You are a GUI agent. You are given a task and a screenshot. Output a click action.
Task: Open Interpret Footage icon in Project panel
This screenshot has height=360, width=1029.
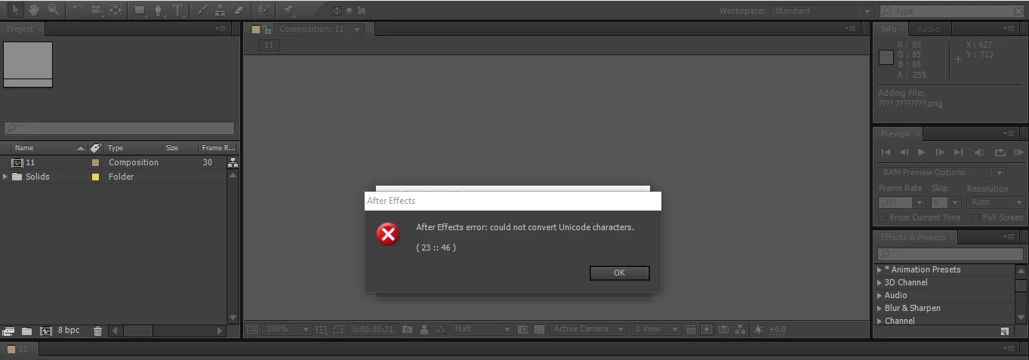click(x=8, y=331)
